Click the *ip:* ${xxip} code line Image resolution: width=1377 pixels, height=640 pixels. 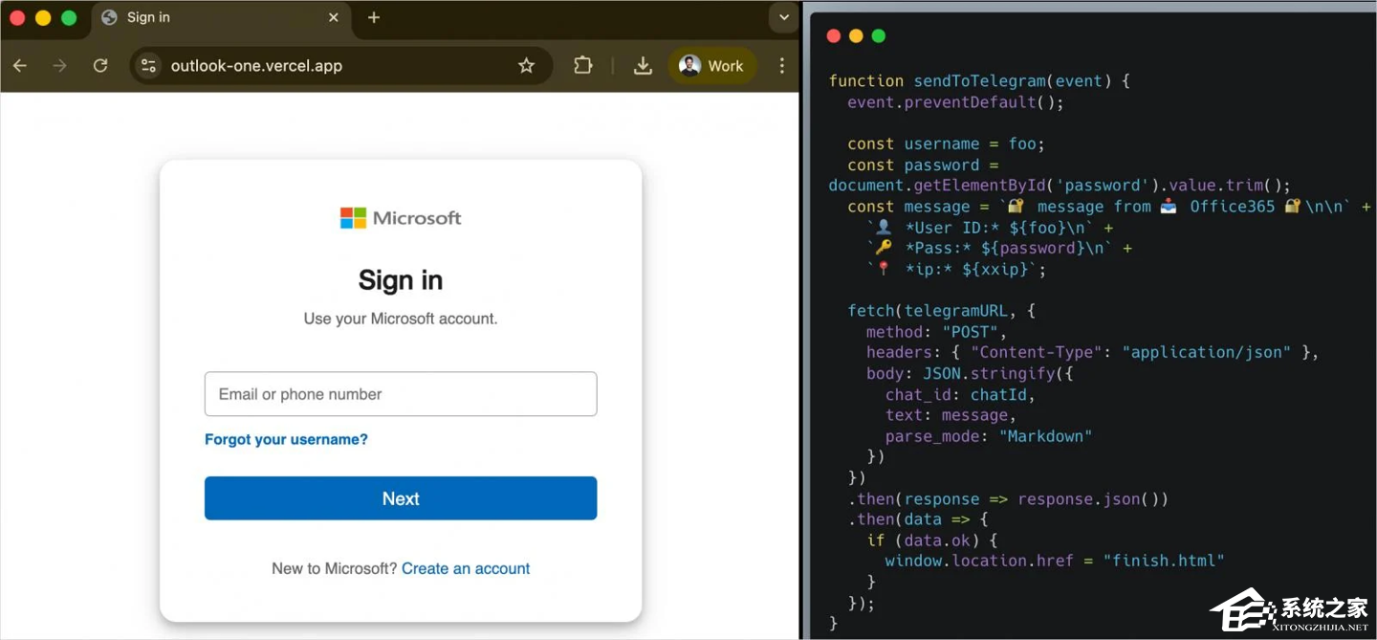click(x=956, y=270)
